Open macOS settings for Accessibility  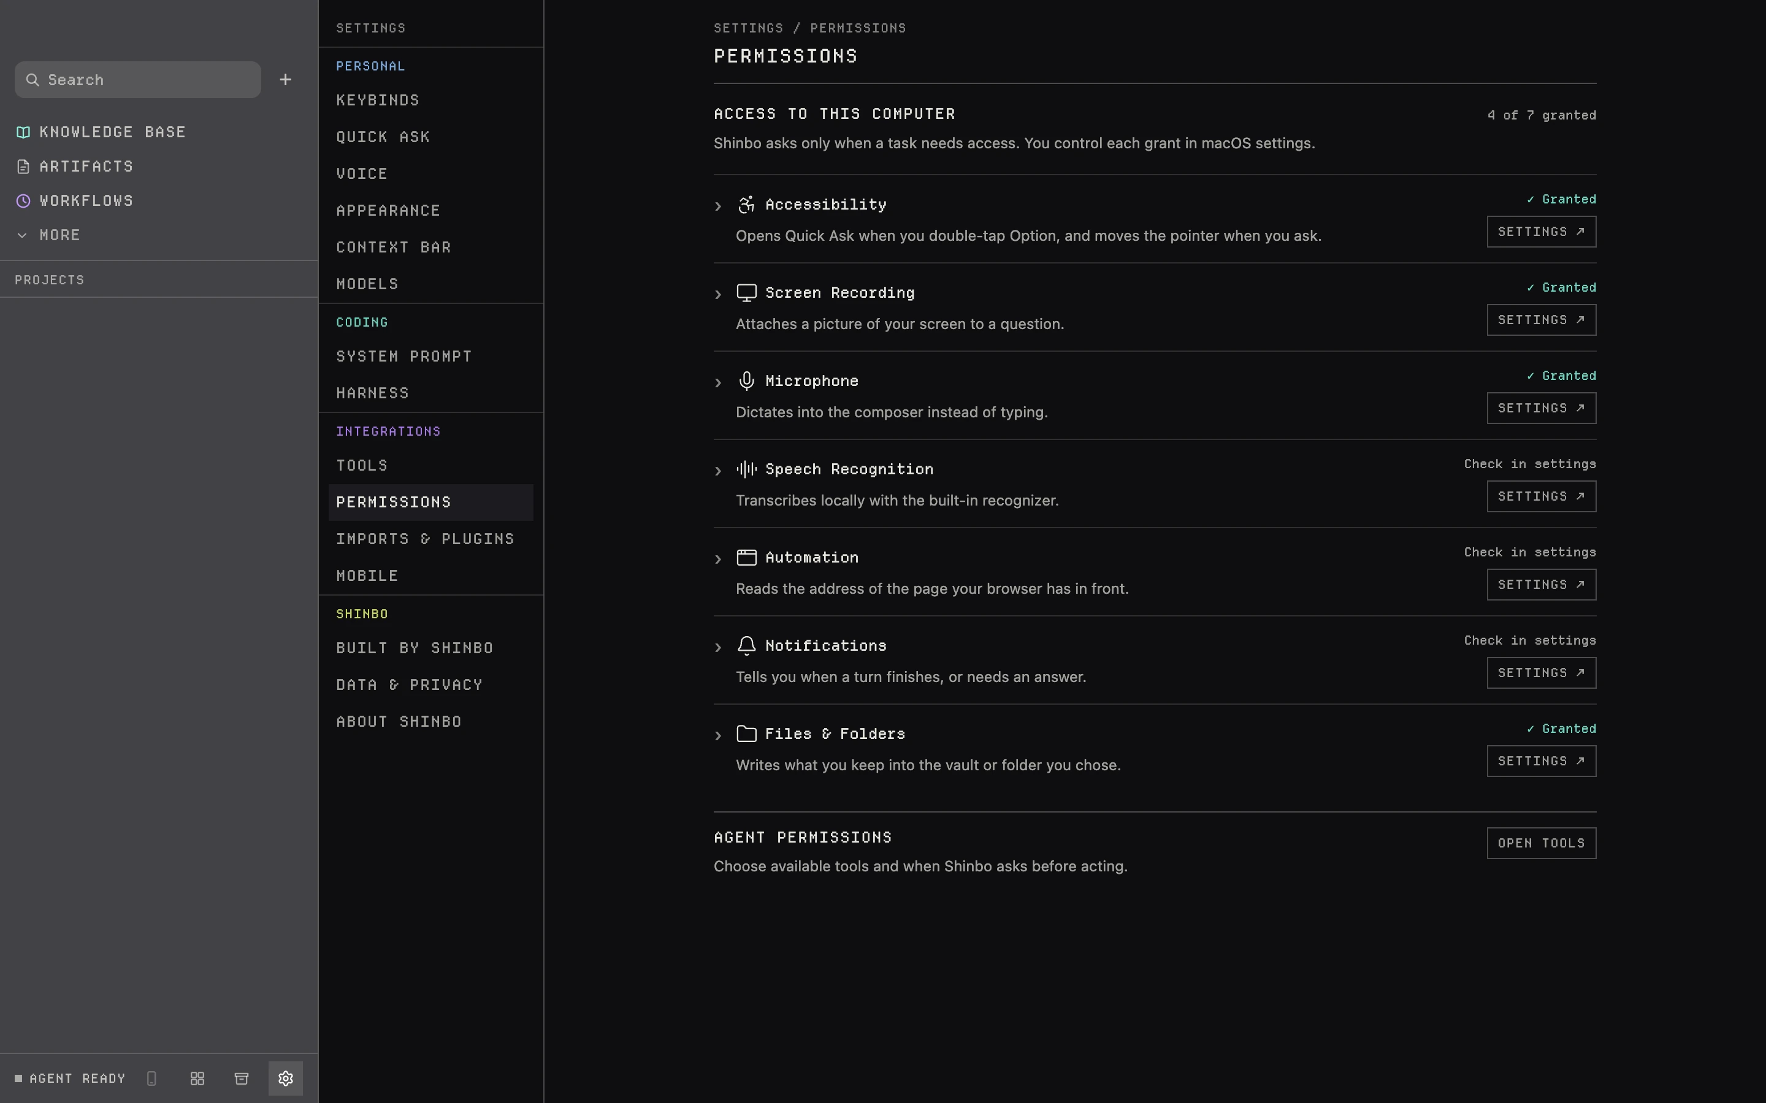click(x=1541, y=231)
